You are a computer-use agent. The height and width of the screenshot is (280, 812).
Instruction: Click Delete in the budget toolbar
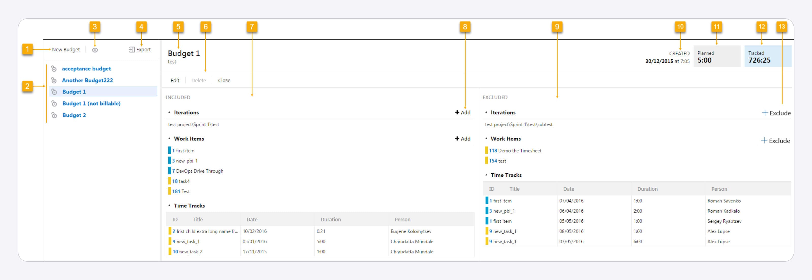click(x=199, y=80)
